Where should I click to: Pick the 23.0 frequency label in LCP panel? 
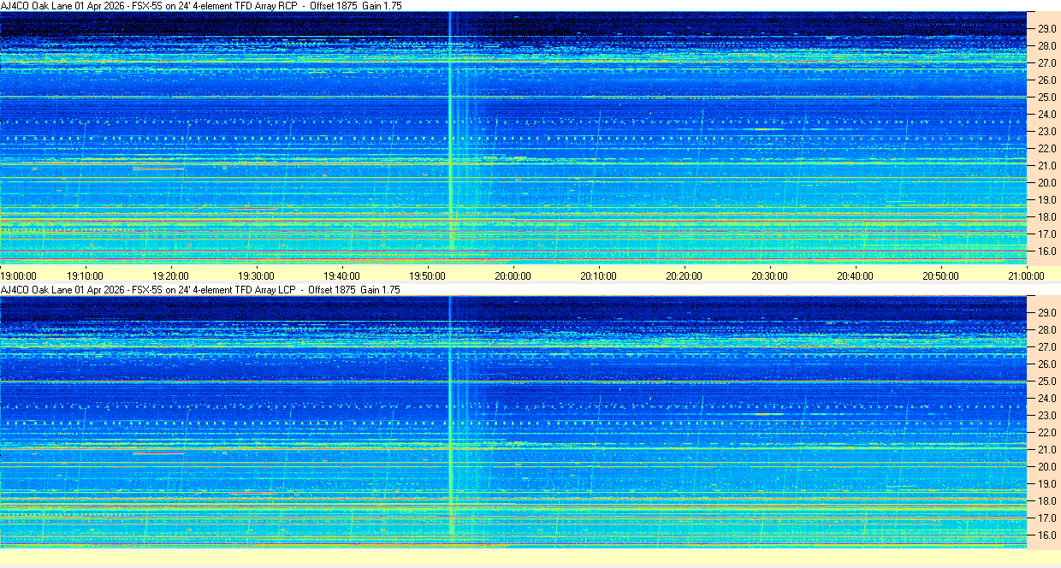tap(1046, 416)
